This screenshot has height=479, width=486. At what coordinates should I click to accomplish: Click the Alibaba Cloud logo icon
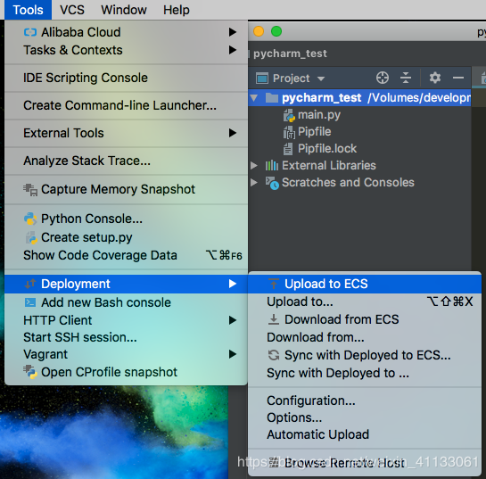(x=30, y=32)
